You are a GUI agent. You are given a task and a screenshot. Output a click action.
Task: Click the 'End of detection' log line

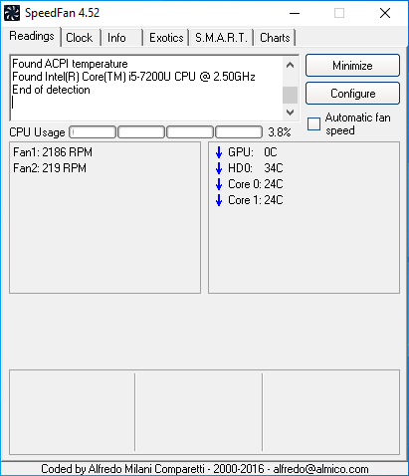(x=51, y=90)
